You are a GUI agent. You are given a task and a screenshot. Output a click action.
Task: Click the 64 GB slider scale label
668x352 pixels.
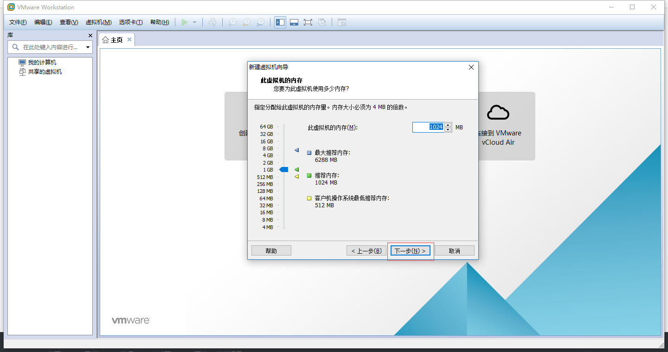[266, 127]
